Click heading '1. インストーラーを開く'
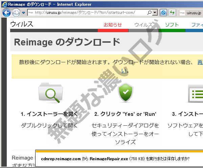The image size is (203, 168). tap(49, 114)
